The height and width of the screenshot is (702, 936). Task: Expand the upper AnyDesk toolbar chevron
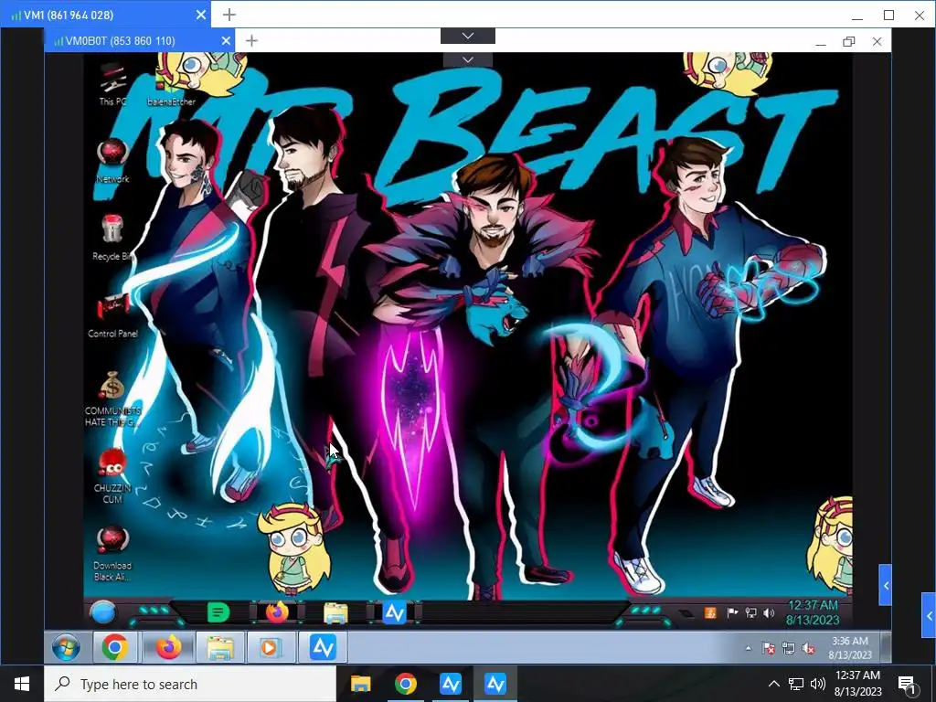tap(467, 36)
